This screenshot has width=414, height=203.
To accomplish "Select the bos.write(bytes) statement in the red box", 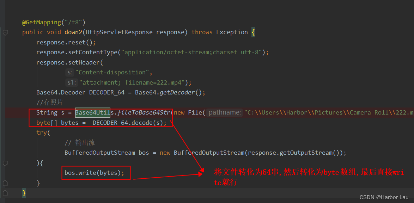I will (95, 173).
